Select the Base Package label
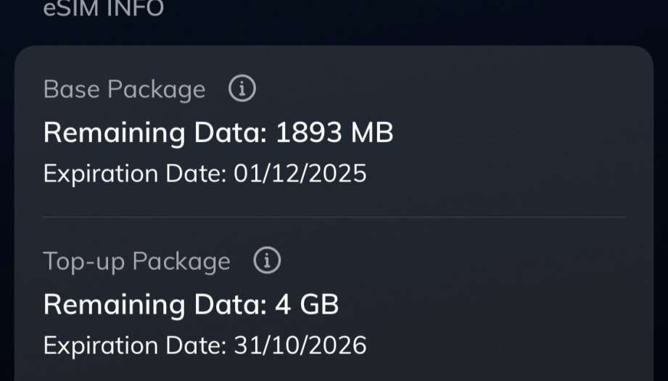 (124, 90)
